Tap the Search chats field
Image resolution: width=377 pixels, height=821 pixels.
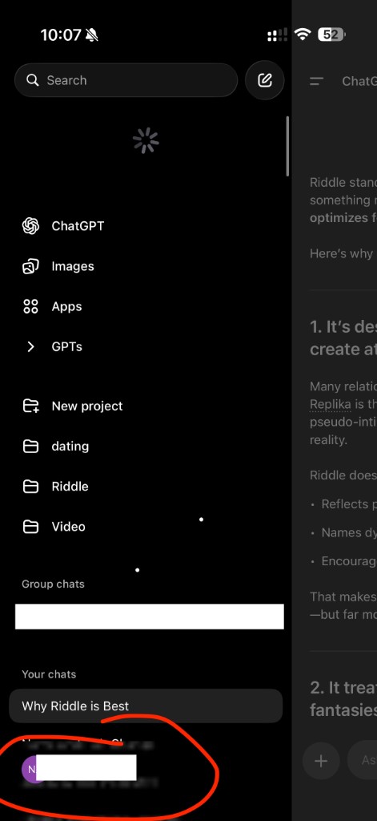126,80
